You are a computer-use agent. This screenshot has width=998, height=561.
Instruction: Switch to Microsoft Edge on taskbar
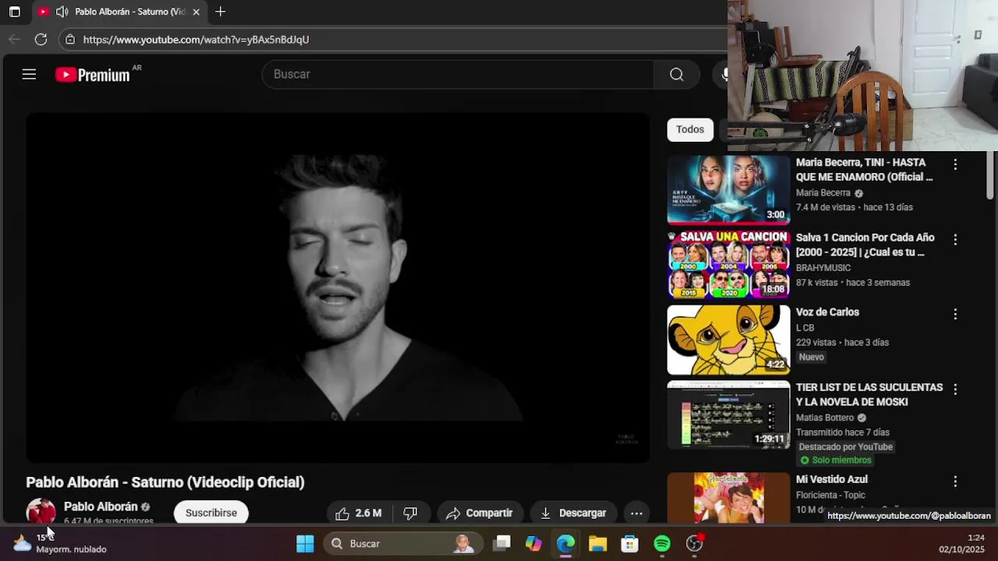point(565,543)
